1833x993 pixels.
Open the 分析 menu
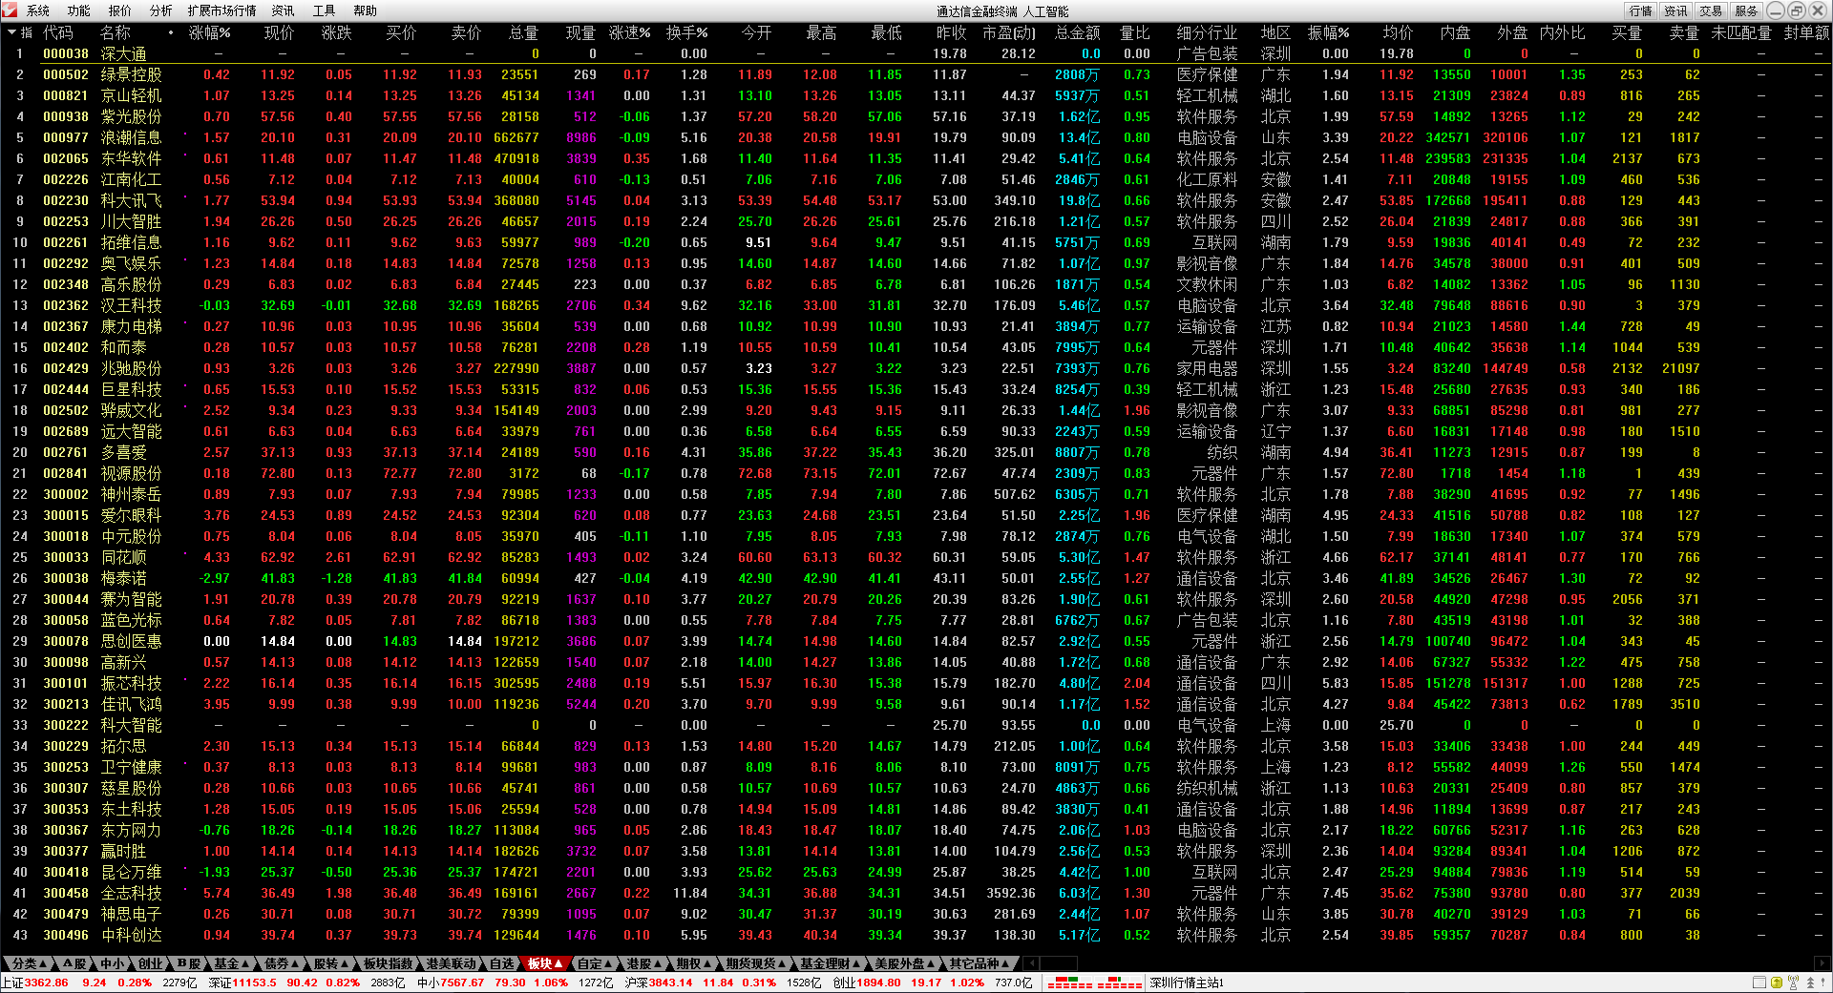(160, 10)
